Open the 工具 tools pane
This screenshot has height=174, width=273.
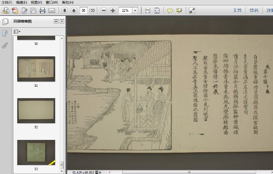(x=237, y=10)
